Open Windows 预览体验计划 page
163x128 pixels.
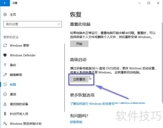tap(26, 124)
